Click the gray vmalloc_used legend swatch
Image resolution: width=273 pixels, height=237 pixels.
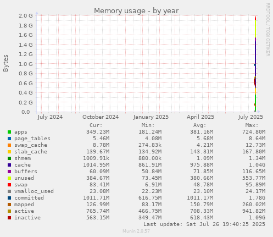(9, 191)
